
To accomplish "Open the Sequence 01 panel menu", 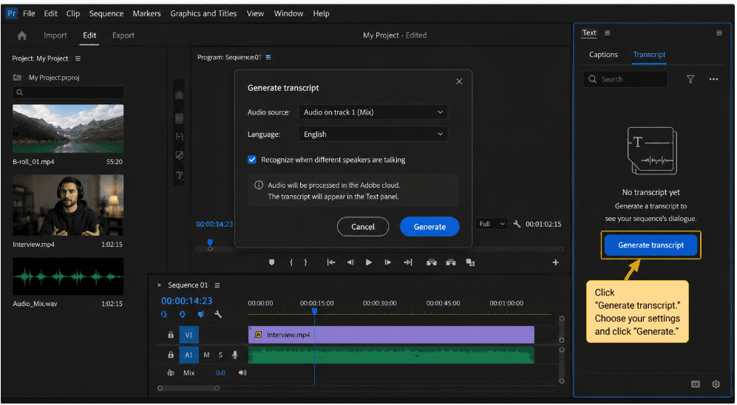I will [x=217, y=285].
